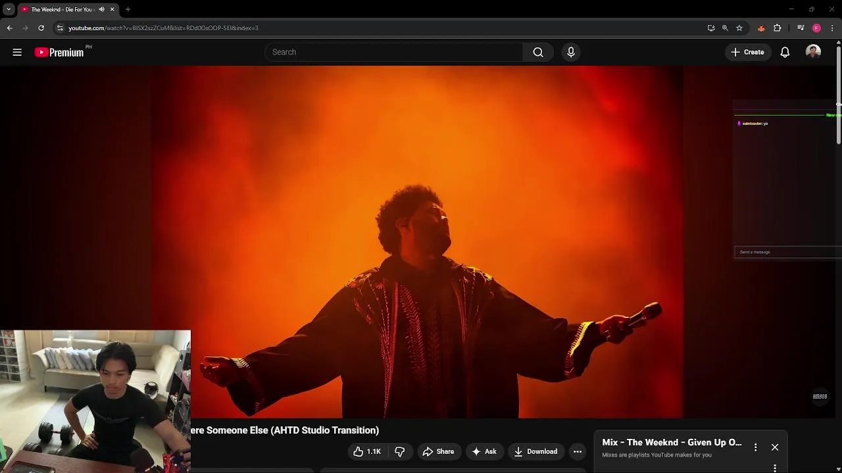Click the Create button

(x=748, y=52)
